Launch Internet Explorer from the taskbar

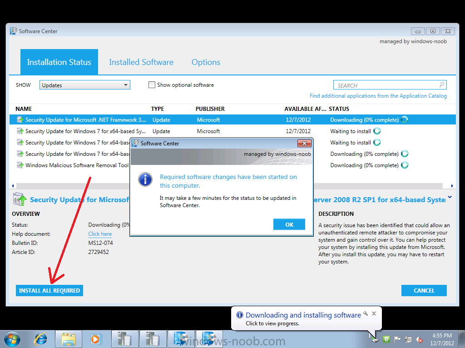coord(41,339)
